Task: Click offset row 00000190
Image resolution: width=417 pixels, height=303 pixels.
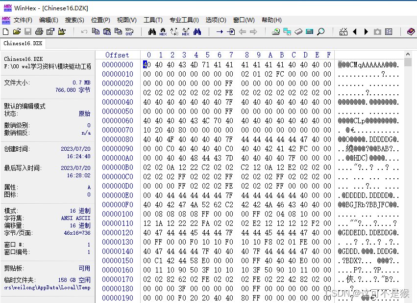Action: [118, 298]
